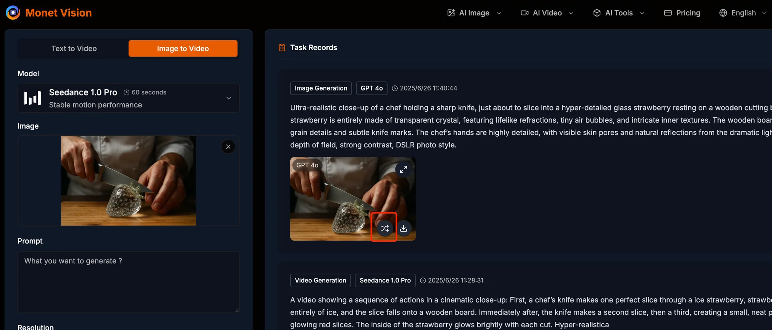Click the 'Resolution' section label
Screen dimensions: 772x330
35,327
